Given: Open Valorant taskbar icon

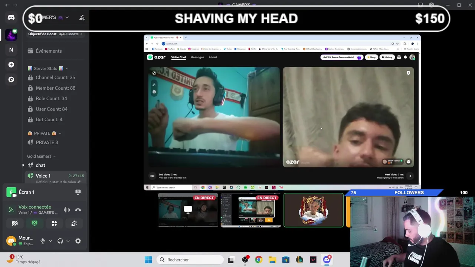Looking at the screenshot, I should 313,260.
